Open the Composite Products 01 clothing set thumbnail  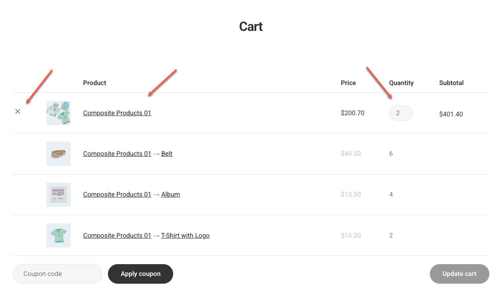[58, 113]
